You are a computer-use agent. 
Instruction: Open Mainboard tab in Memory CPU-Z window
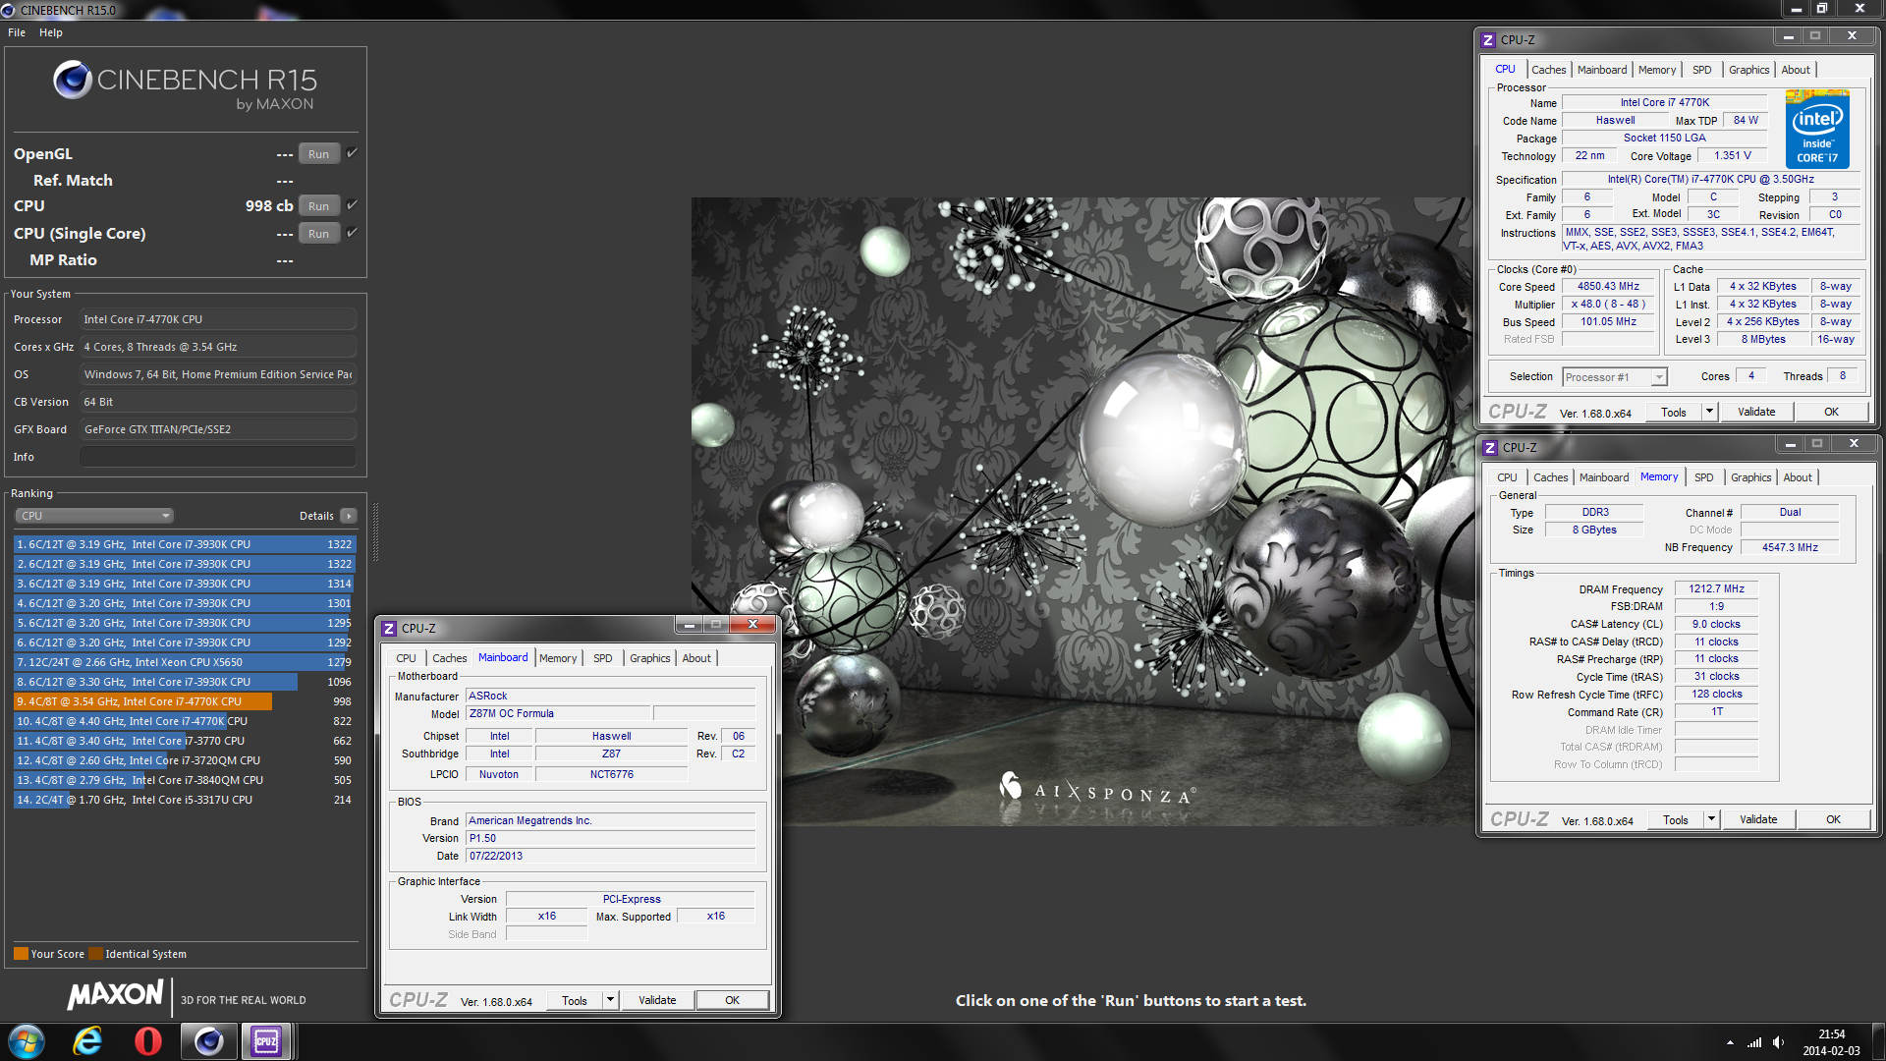click(x=1604, y=477)
